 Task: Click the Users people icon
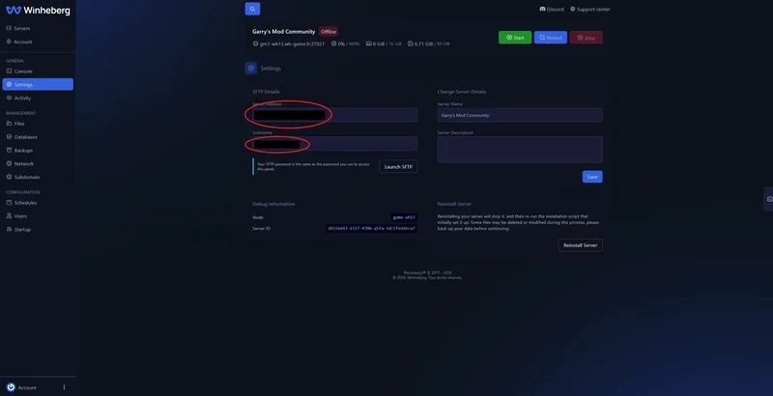[9, 215]
